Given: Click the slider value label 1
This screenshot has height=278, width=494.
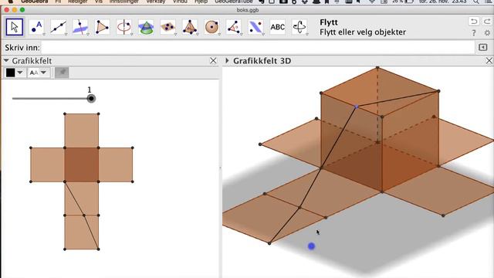Looking at the screenshot, I should (x=90, y=90).
